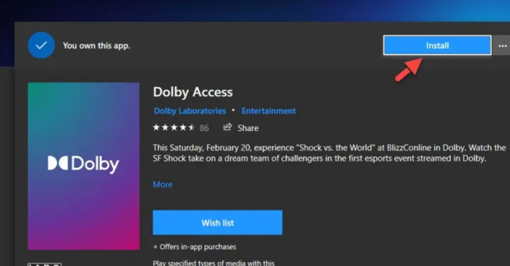
Task: Click the Install button
Action: pos(437,45)
